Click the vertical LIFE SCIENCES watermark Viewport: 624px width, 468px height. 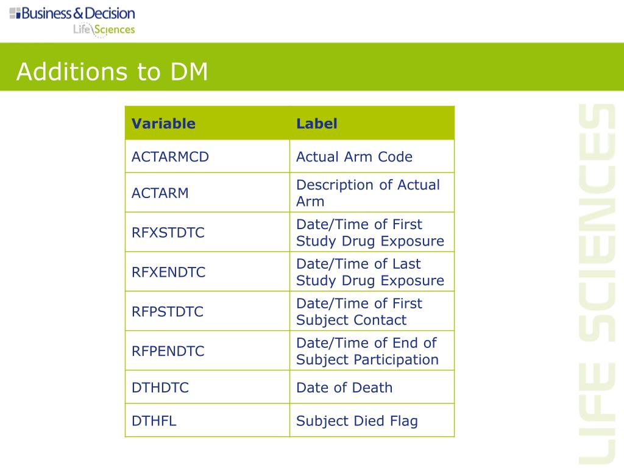[x=597, y=284]
